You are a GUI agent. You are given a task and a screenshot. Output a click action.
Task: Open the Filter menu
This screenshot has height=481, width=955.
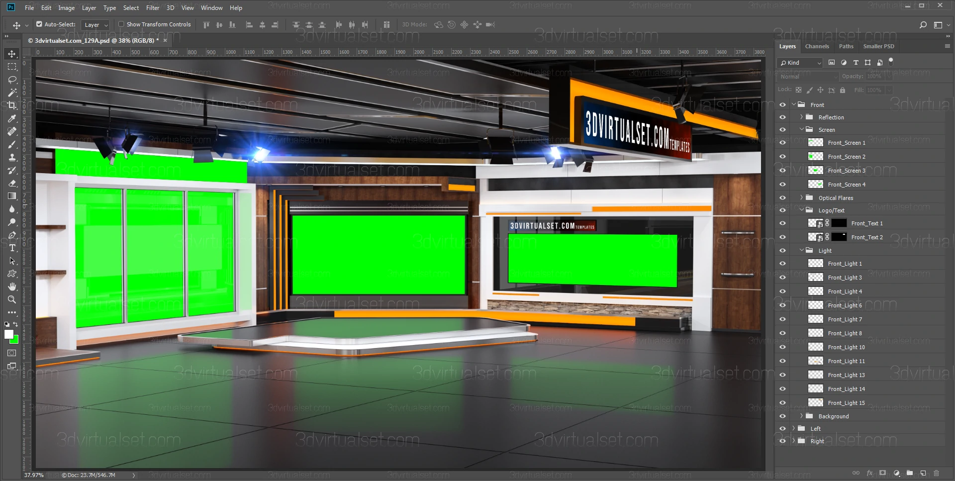(x=153, y=8)
